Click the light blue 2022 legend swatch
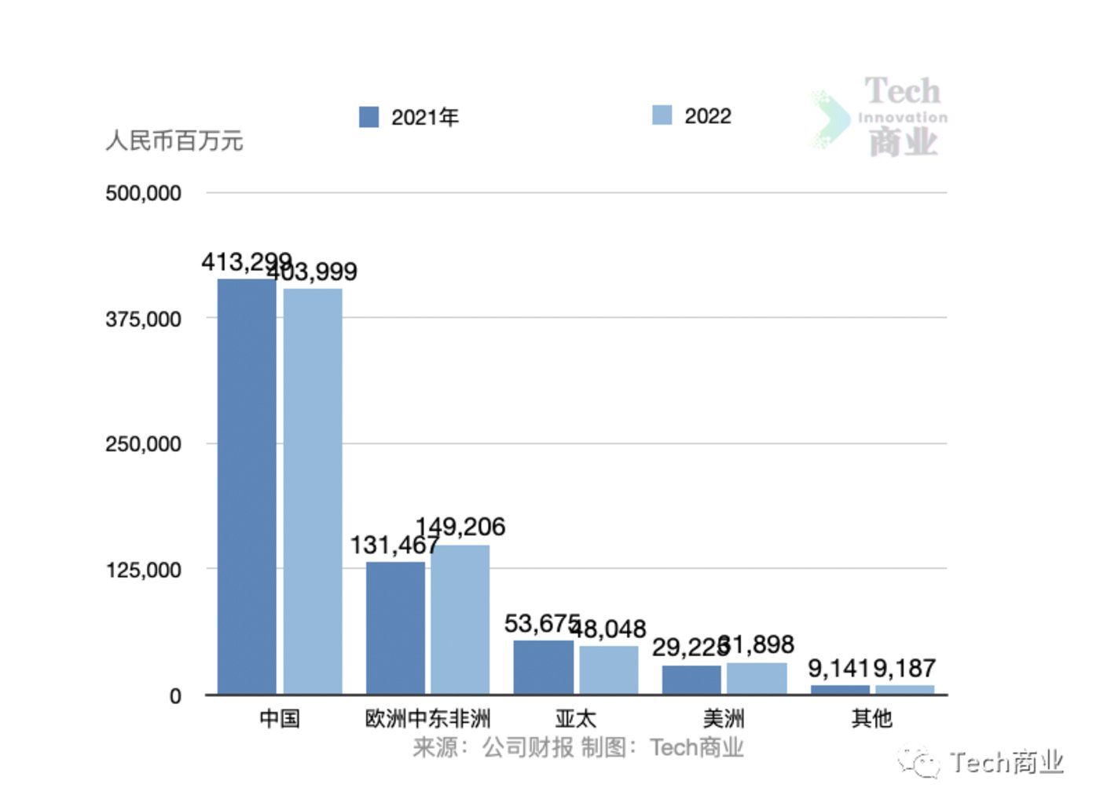The width and height of the screenshot is (1100, 810). [x=662, y=115]
